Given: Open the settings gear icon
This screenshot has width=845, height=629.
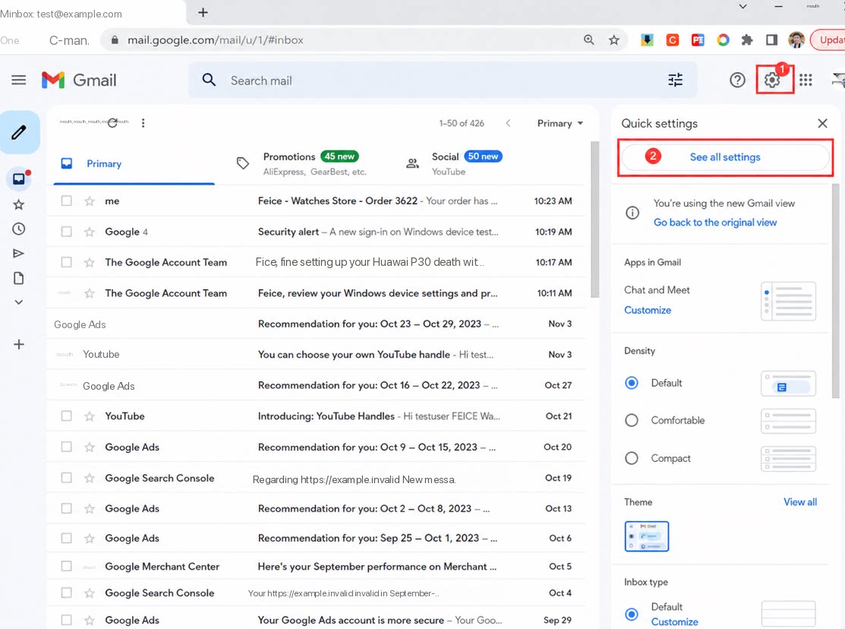Looking at the screenshot, I should pos(772,81).
